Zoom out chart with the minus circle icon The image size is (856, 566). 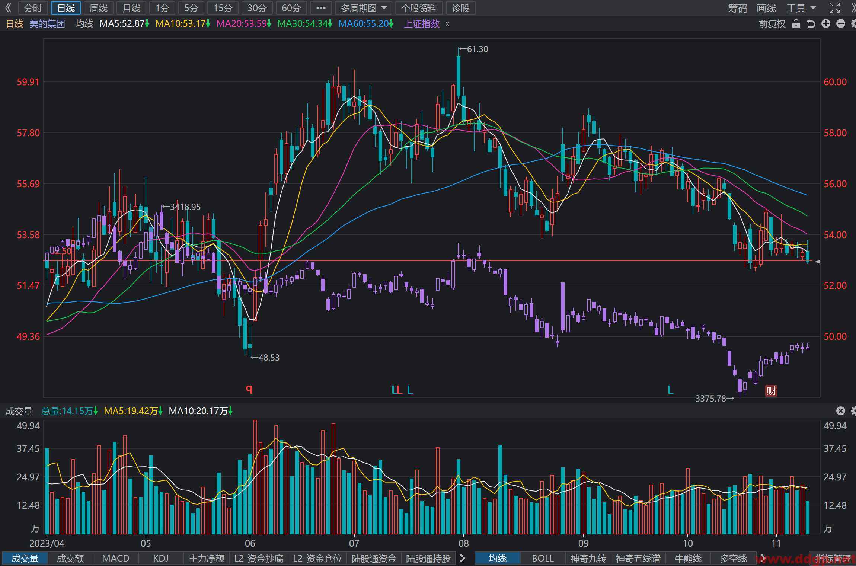(841, 24)
